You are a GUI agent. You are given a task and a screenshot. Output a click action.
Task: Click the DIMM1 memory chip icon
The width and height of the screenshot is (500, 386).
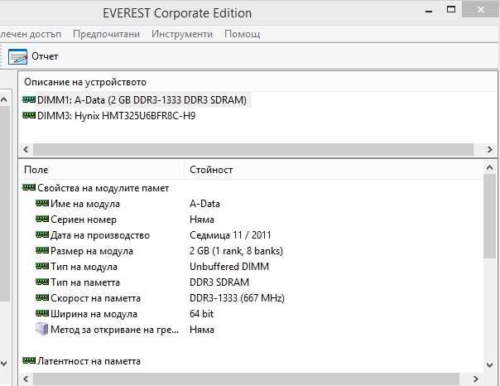point(29,100)
